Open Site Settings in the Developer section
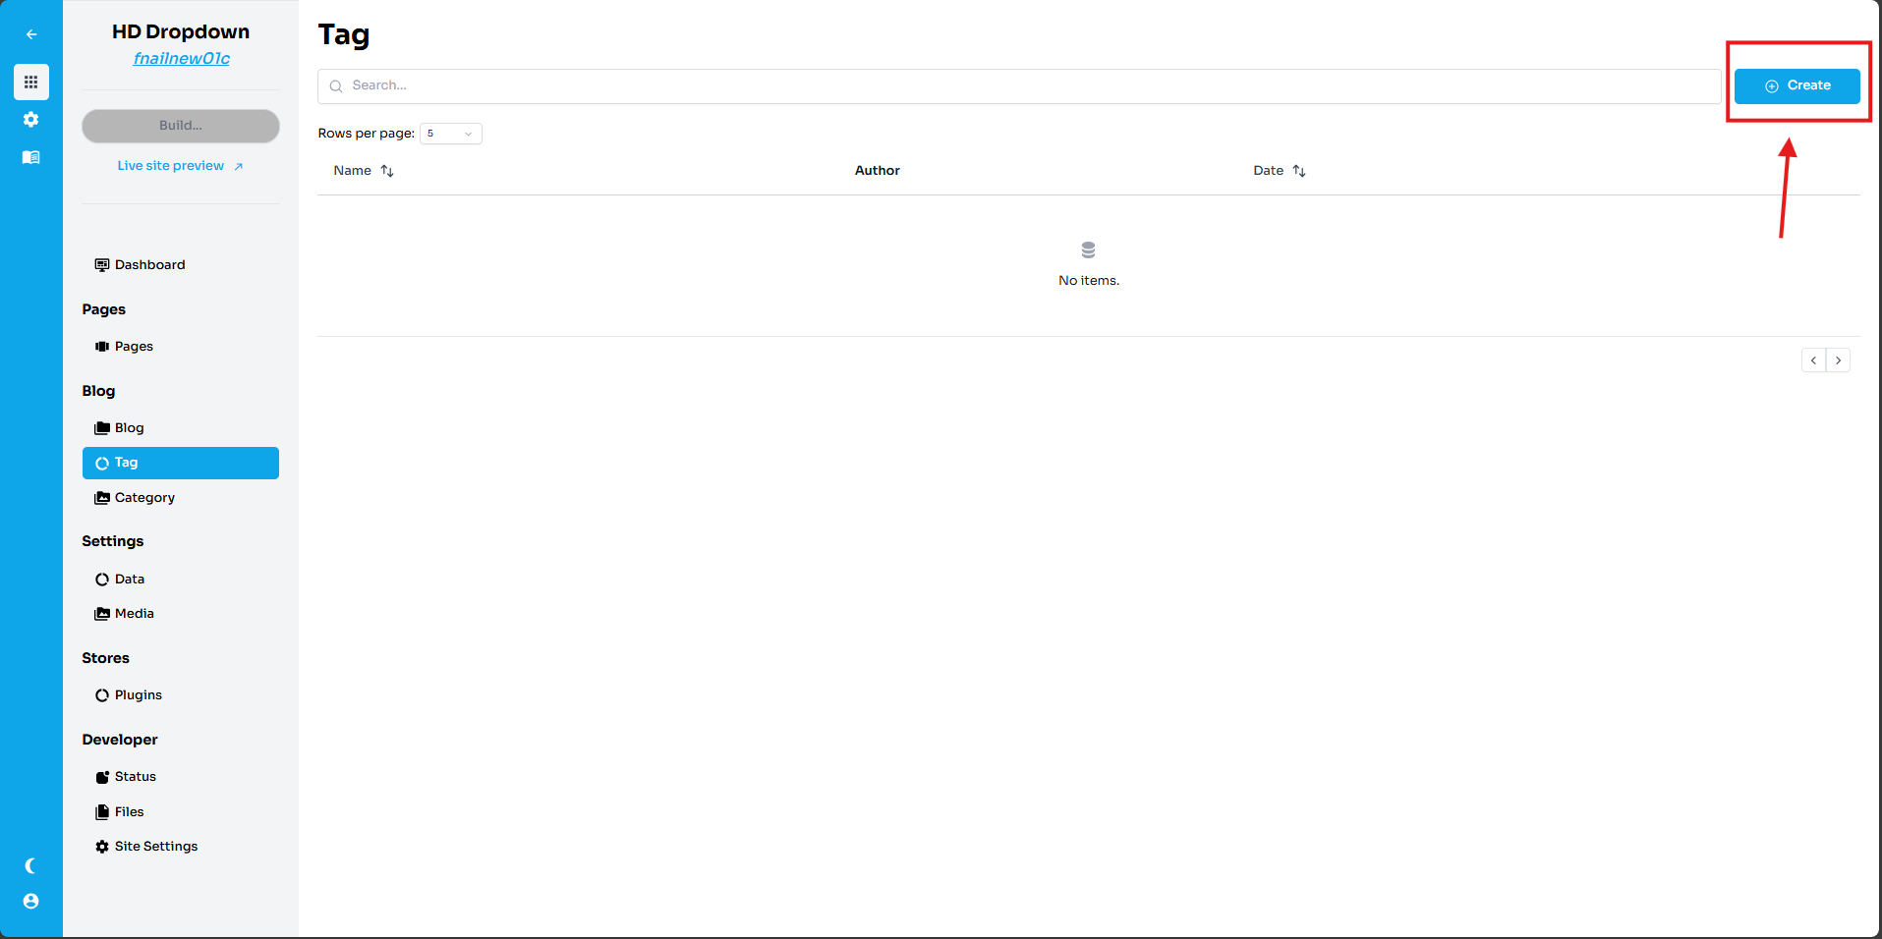 pyautogui.click(x=155, y=847)
